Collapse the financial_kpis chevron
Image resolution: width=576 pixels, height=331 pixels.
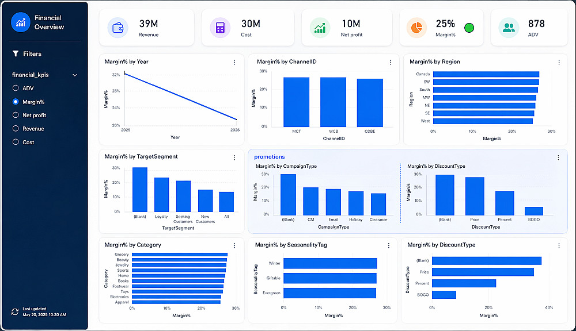coord(75,75)
